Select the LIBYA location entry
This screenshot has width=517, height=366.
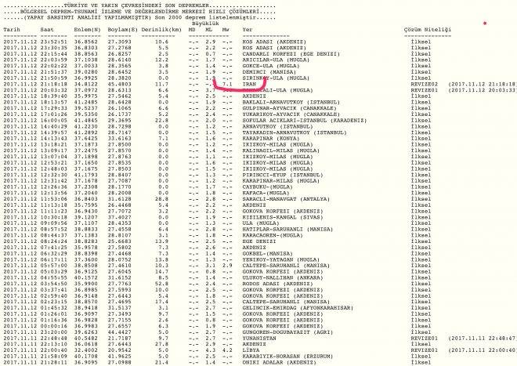click(x=252, y=349)
